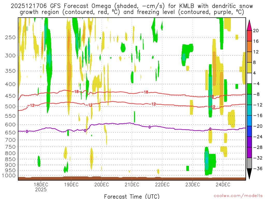Click the 24DEC date label
265x199 pixels.
coord(223,185)
